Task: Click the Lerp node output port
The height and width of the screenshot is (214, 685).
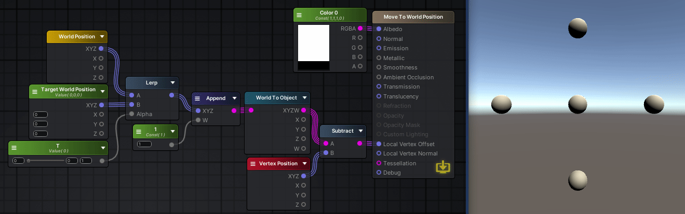Action: (172, 95)
